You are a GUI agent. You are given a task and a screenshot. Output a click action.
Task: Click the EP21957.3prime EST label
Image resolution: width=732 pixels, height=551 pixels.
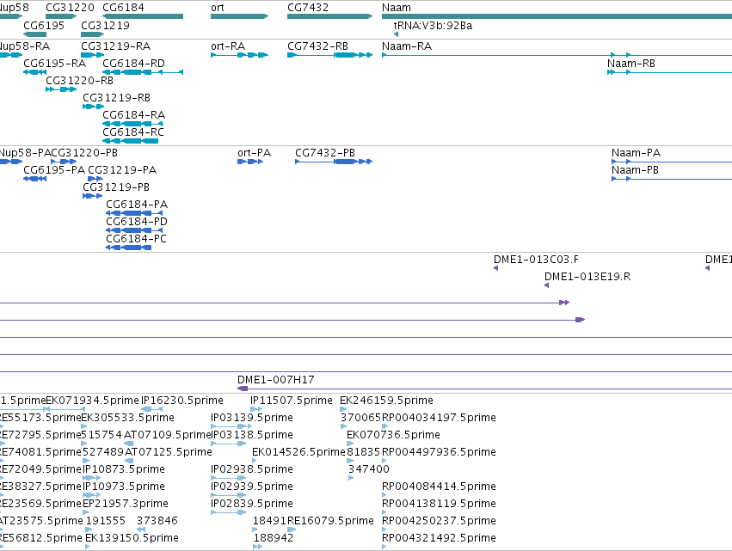point(126,504)
